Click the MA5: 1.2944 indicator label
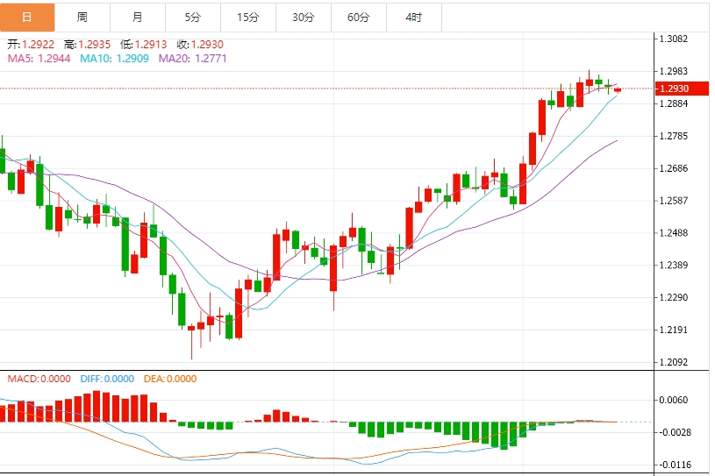 (x=39, y=58)
